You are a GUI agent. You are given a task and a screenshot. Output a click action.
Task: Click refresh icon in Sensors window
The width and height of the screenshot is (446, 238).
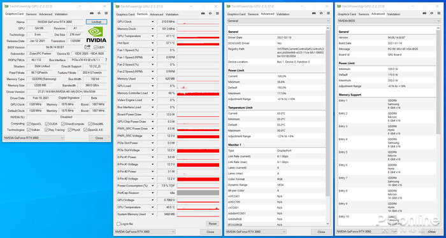tap(210, 13)
